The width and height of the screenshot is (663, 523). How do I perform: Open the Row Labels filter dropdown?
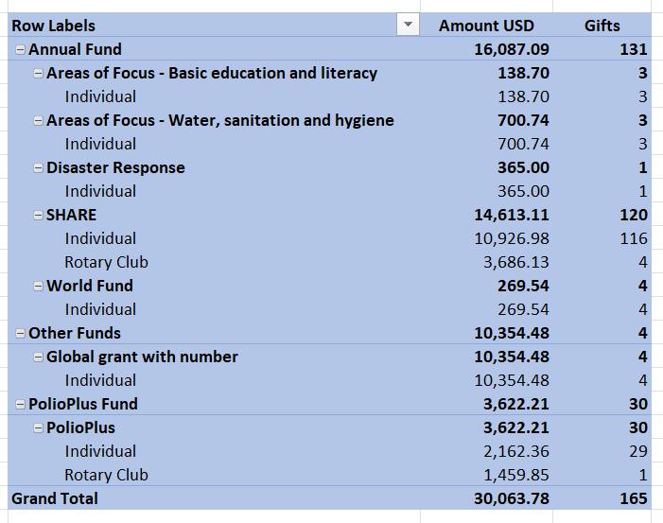click(408, 25)
